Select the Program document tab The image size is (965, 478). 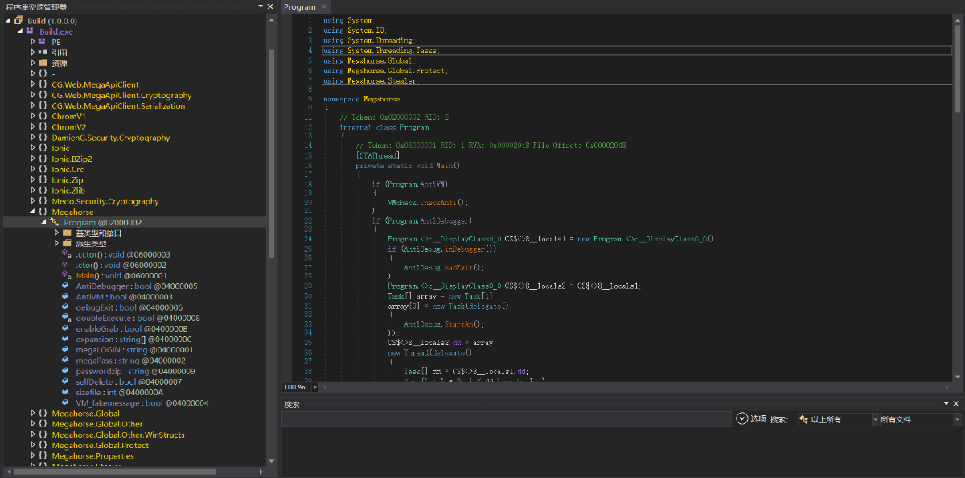(299, 7)
